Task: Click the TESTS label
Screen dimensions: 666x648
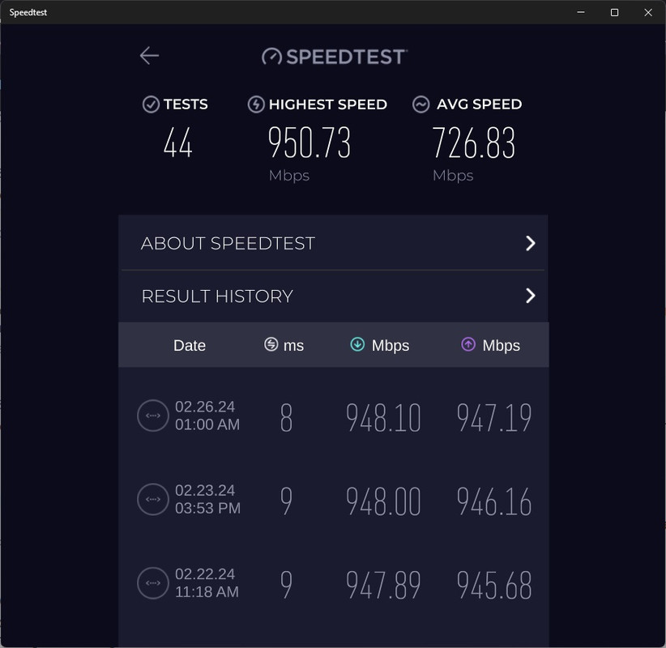Action: pyautogui.click(x=186, y=104)
